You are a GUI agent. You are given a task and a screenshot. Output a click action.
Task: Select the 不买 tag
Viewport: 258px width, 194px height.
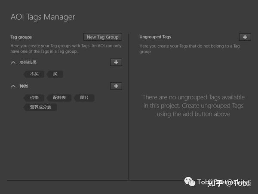pos(34,74)
